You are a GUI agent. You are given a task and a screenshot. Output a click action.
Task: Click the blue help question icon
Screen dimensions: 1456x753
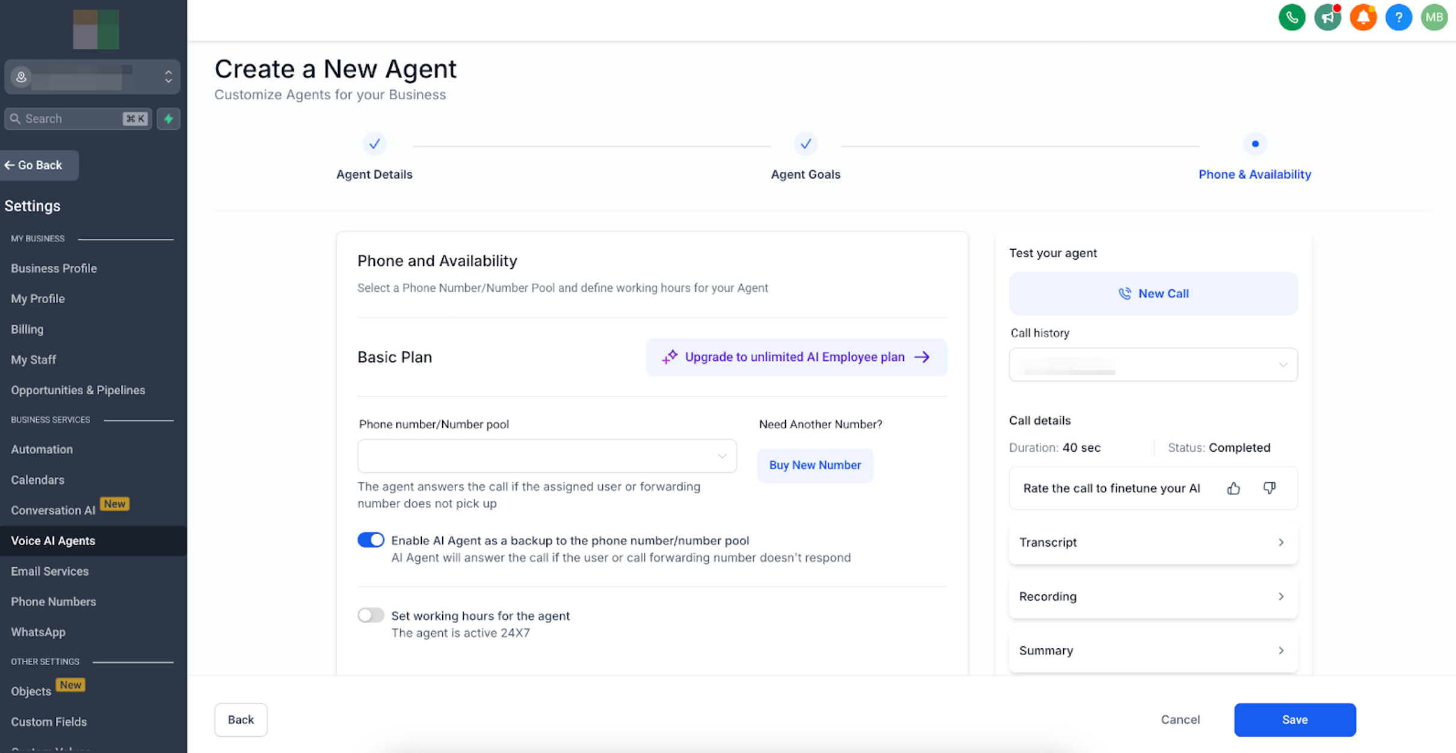click(x=1398, y=17)
